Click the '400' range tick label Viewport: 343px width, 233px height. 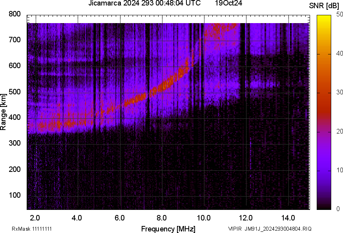coord(15,117)
